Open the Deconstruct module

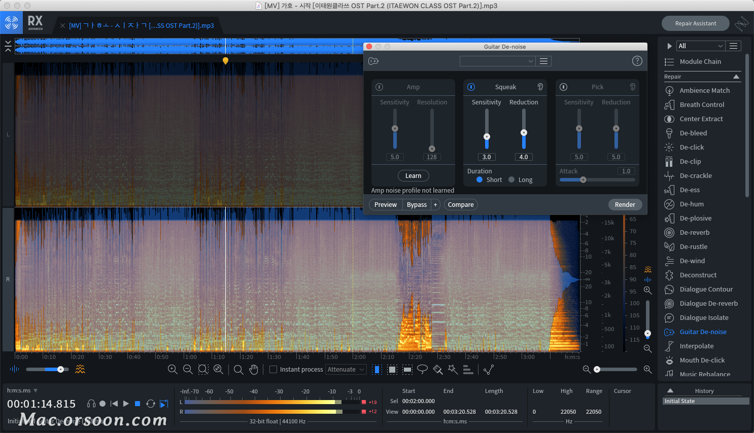698,275
